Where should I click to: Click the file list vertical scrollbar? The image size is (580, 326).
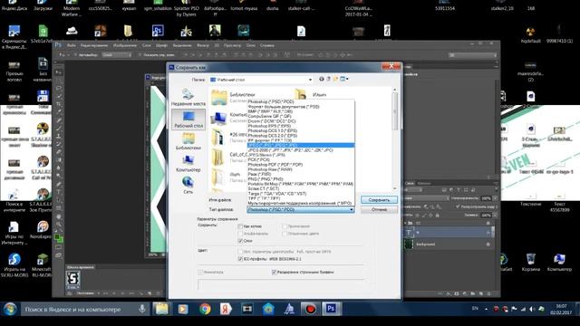tap(395, 139)
